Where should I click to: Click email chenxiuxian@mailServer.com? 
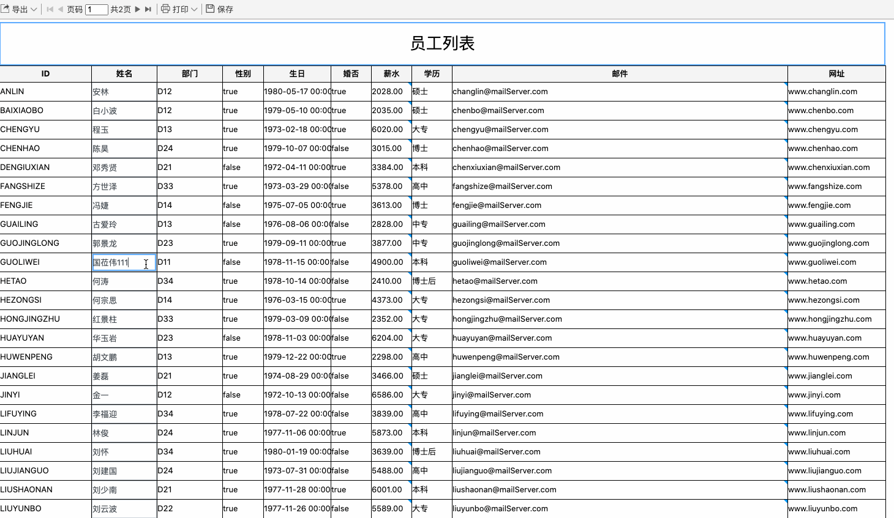506,167
